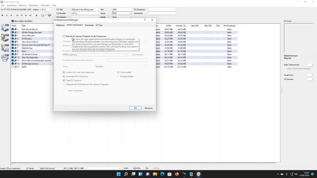Open the Aktionen menu
This screenshot has width=317, height=178.
pyautogui.click(x=22, y=5)
